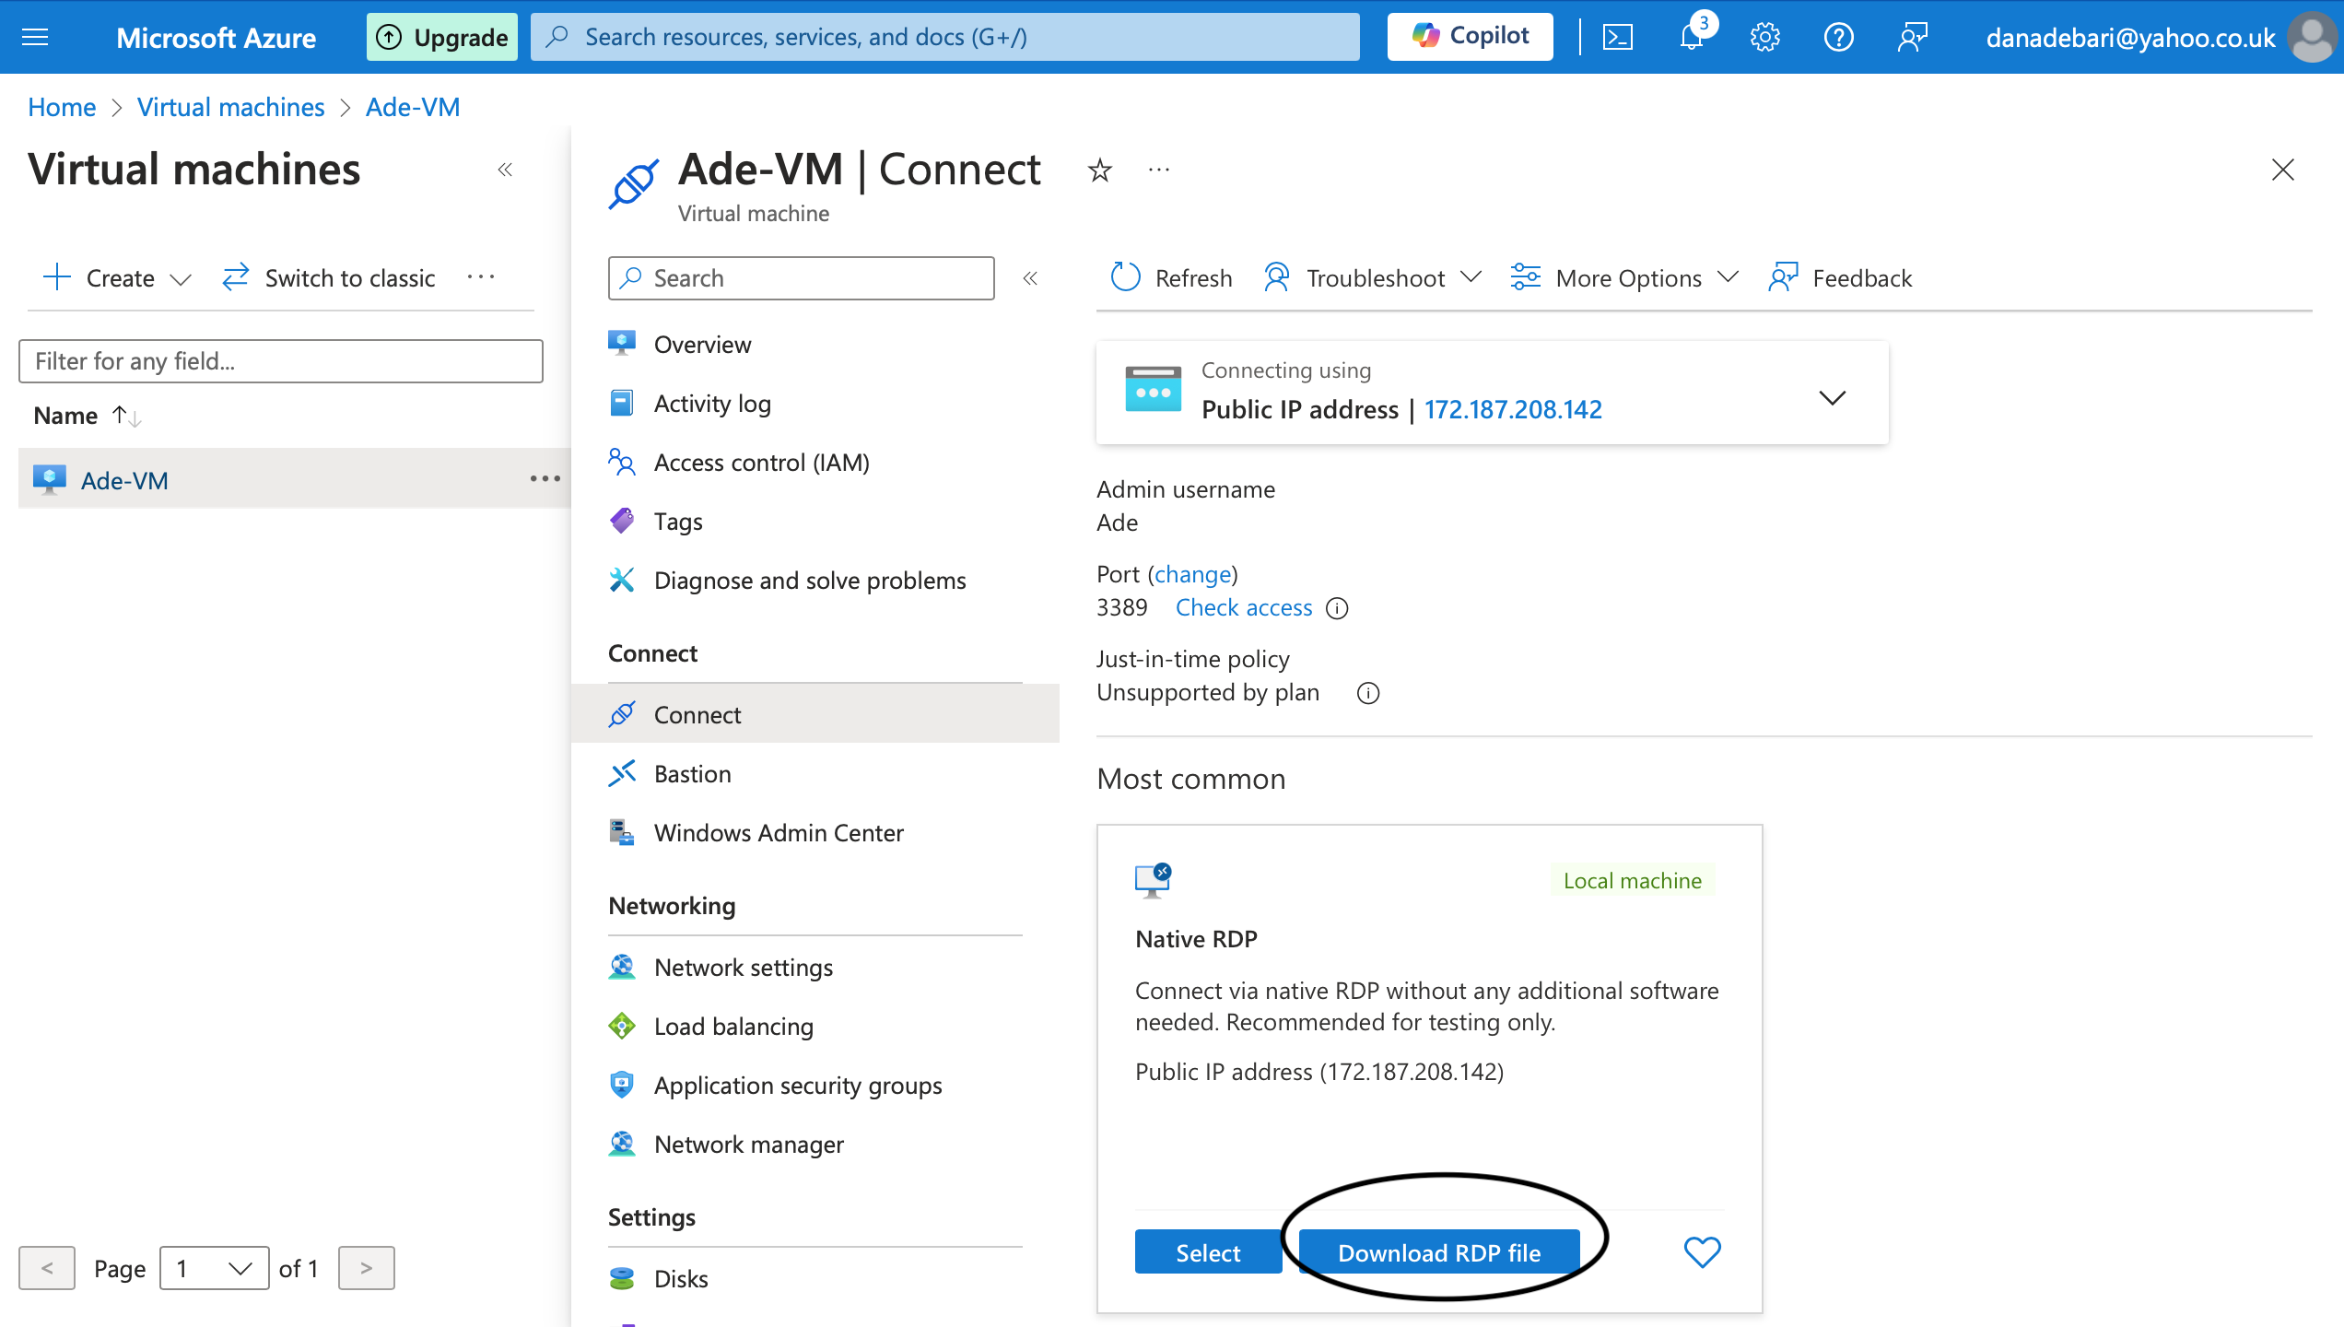Go to Network settings menu item

(x=743, y=968)
